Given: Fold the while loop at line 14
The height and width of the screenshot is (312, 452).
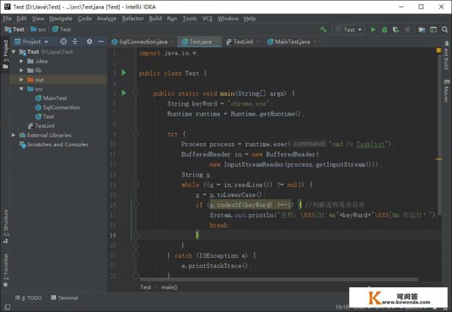Looking at the screenshot, I should (136, 184).
